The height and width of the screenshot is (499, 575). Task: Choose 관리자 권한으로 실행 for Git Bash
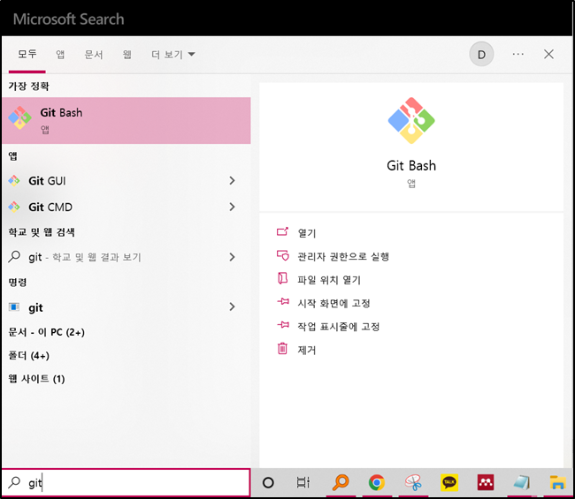click(x=343, y=256)
